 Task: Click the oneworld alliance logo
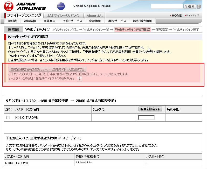click(x=61, y=6)
